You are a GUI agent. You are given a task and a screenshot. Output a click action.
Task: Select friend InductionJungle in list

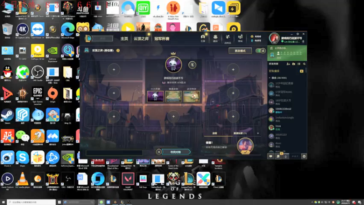click(287, 119)
